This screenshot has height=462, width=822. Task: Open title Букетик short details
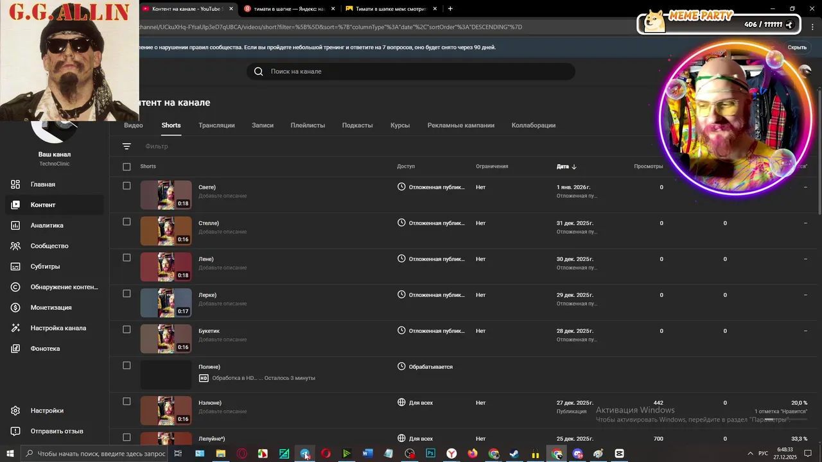[209, 331]
